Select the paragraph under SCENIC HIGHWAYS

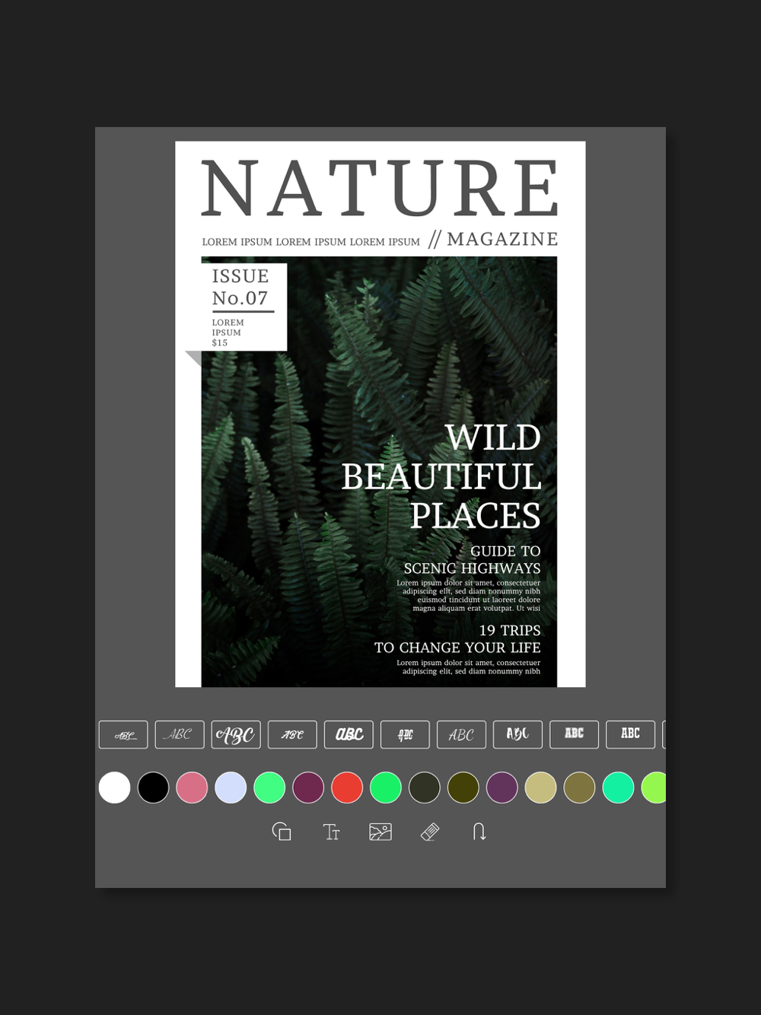tap(468, 596)
